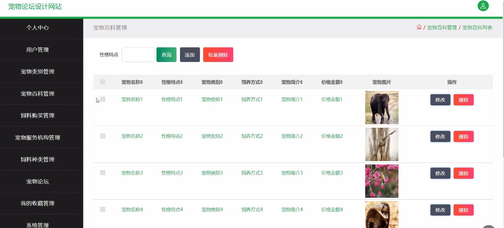Image resolution: width=504 pixels, height=228 pixels.
Task: Follow the 宠物百科管理 breadcrumb link
Action: pos(442,28)
